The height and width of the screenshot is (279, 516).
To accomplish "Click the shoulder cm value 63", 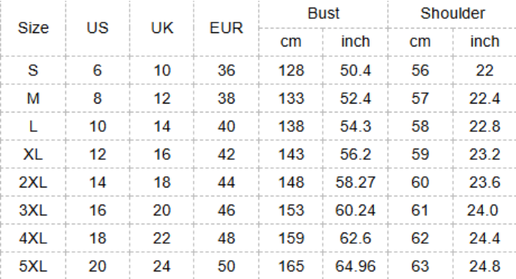I will pos(420,265).
